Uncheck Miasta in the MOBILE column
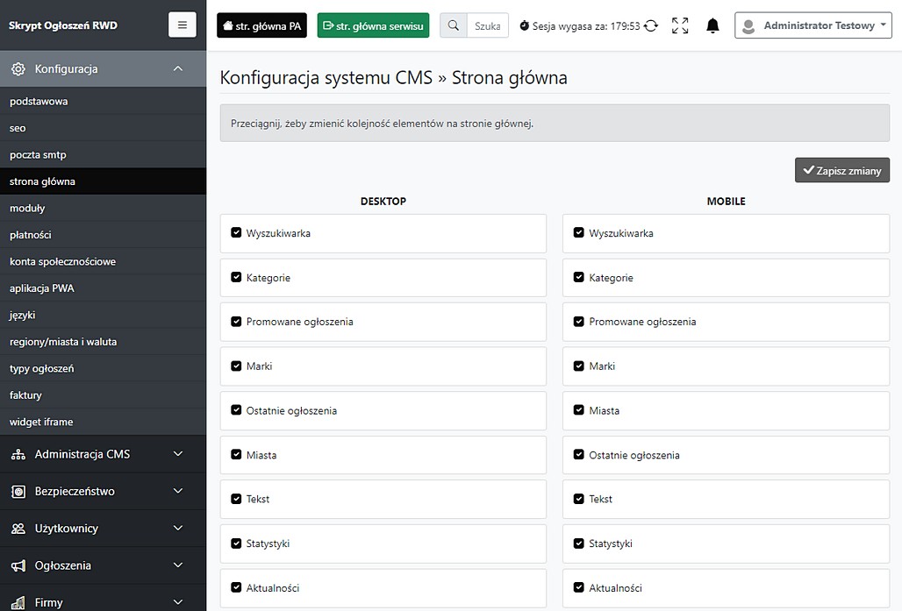The width and height of the screenshot is (902, 611). click(578, 410)
